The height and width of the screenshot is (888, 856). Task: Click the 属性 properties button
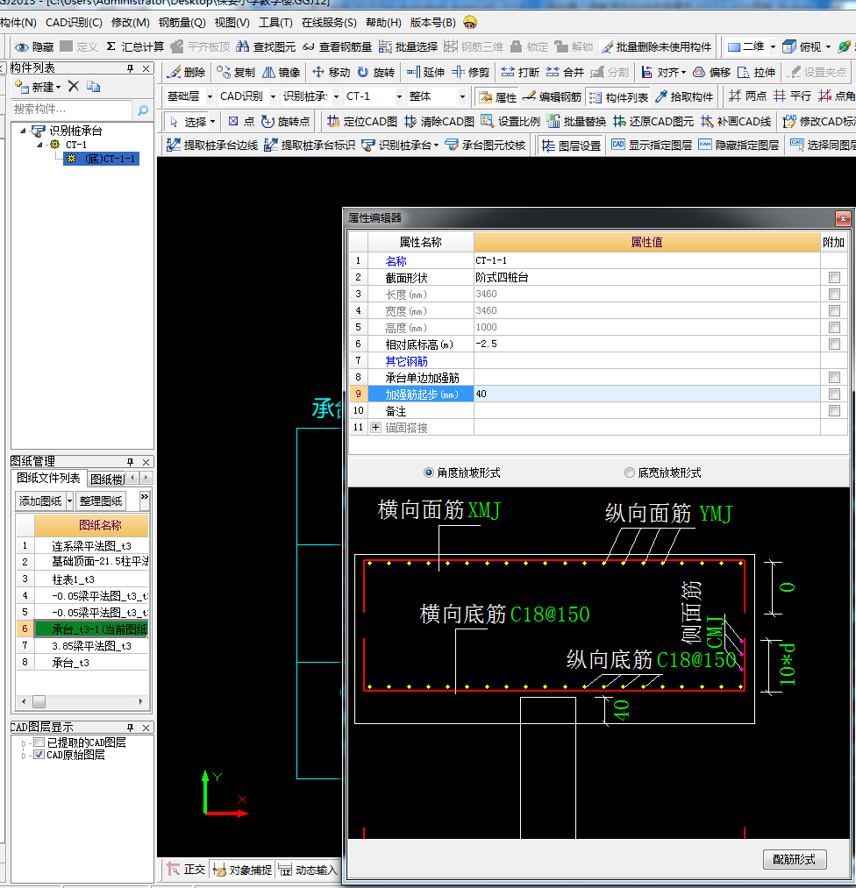[498, 96]
